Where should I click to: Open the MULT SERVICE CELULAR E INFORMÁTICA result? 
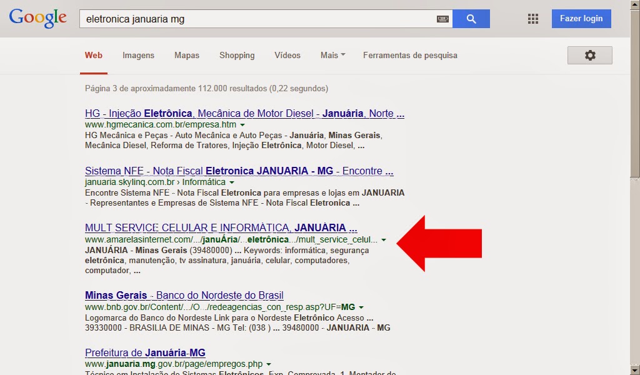point(221,227)
